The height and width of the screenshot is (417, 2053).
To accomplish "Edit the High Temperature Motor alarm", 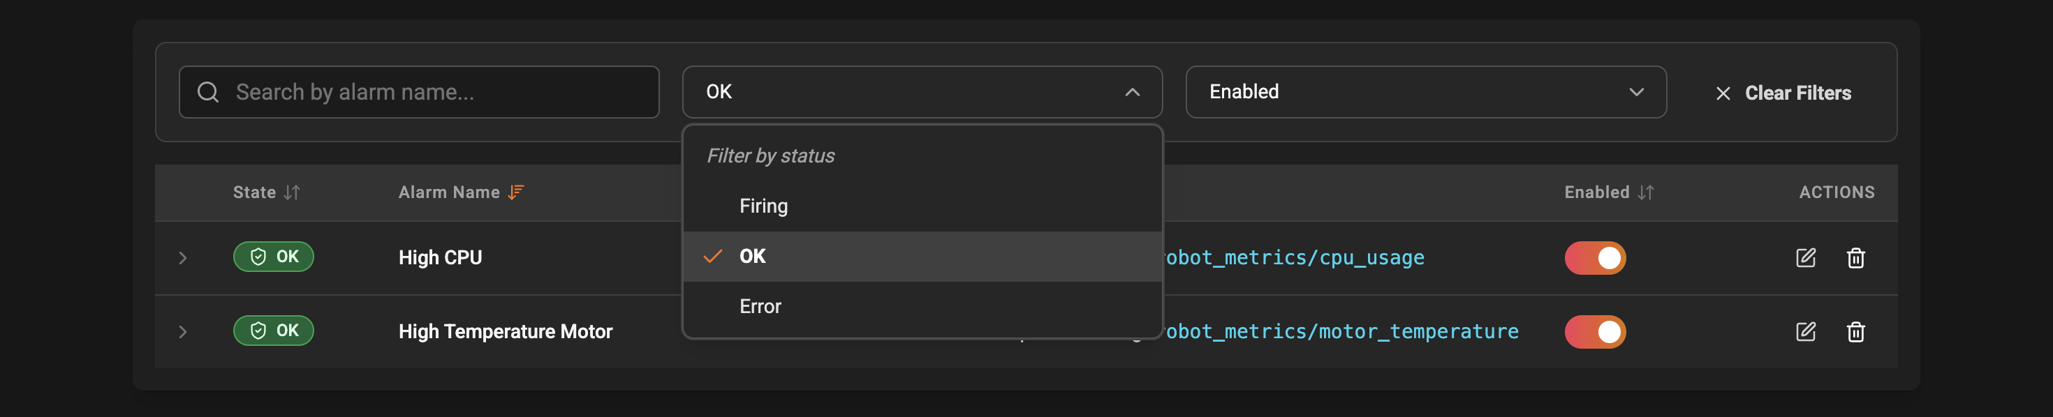I will point(1806,332).
